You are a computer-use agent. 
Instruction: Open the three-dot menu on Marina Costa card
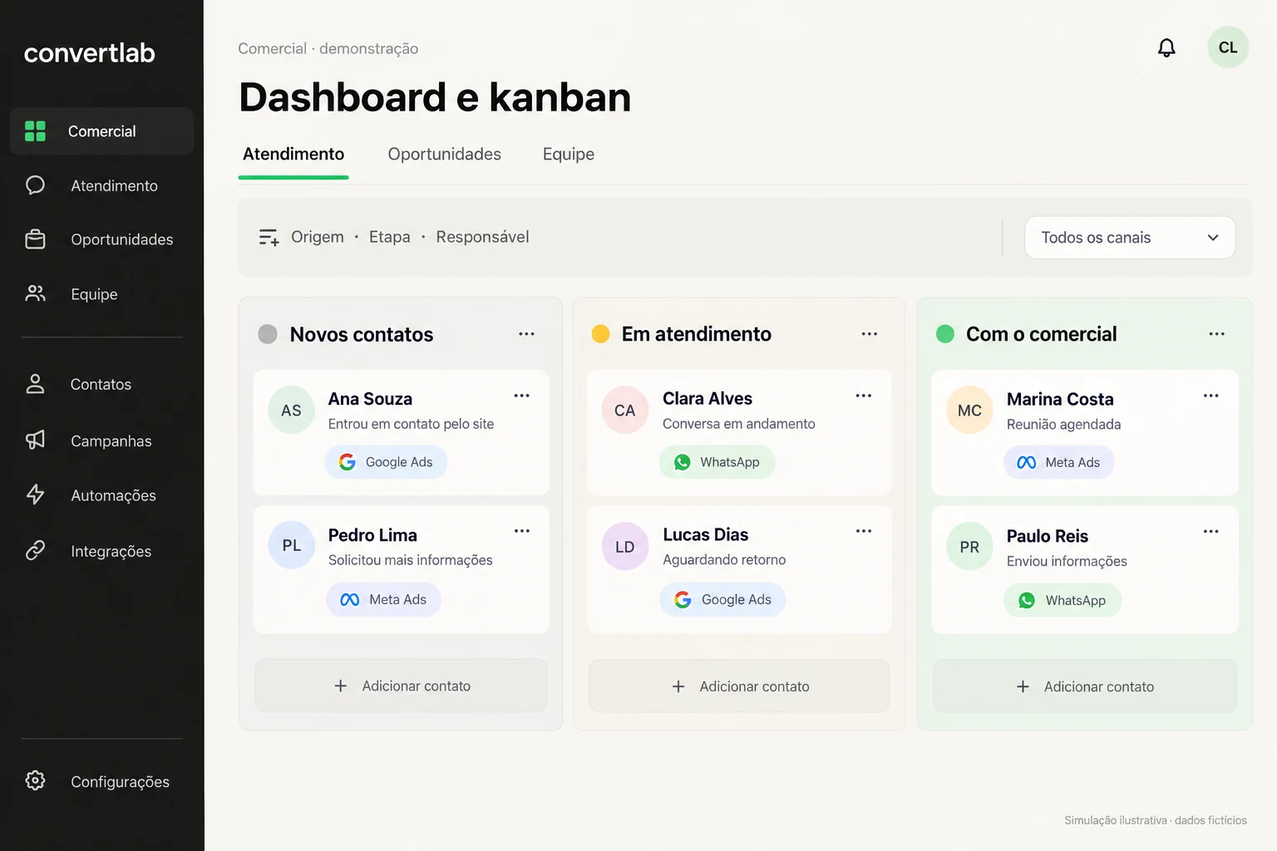point(1210,396)
